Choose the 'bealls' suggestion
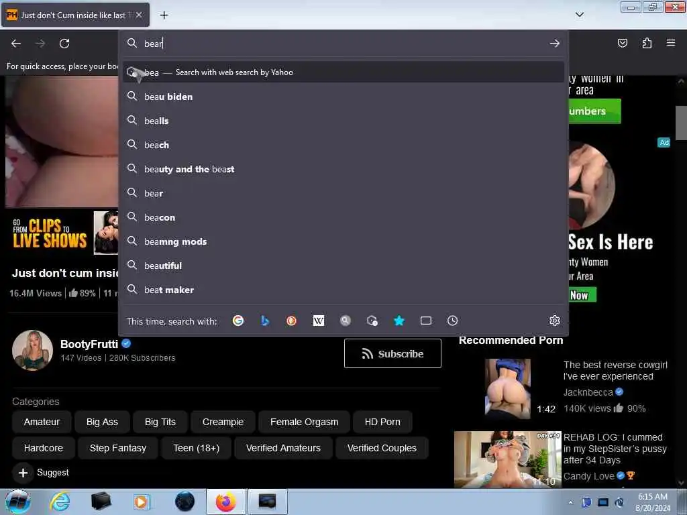This screenshot has width=687, height=515. click(x=343, y=121)
